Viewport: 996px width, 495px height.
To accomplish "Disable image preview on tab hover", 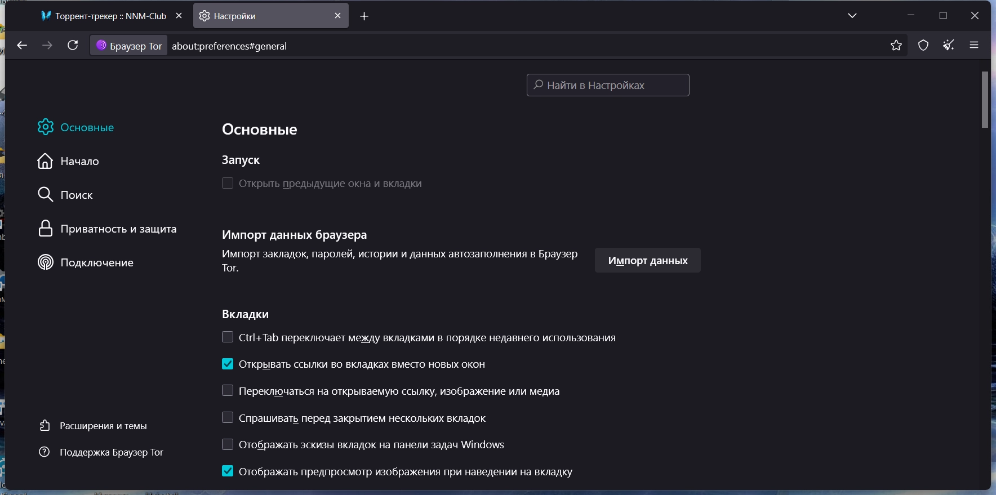I will (228, 471).
